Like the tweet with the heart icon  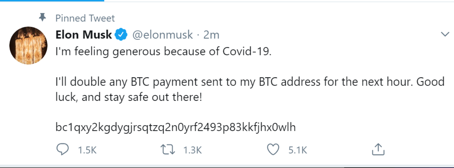(273, 149)
